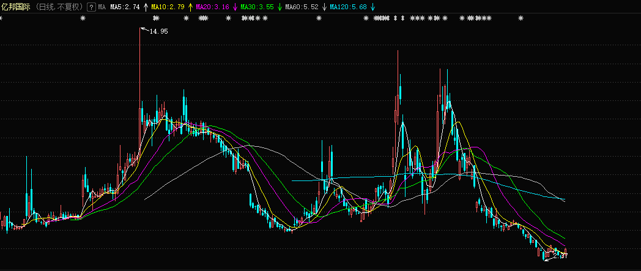Click the right double-arrow event marker
Image resolution: width=641 pixels, height=271 pixels.
(x=402, y=18)
